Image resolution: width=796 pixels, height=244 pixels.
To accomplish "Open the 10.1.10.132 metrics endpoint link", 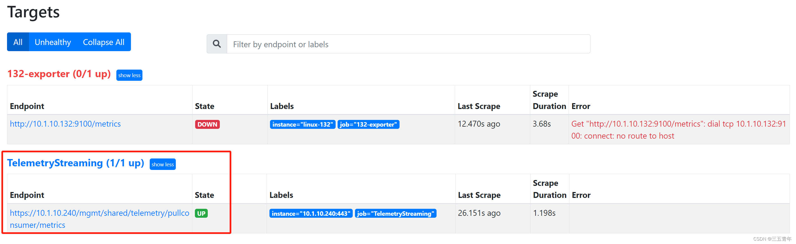I will click(65, 124).
